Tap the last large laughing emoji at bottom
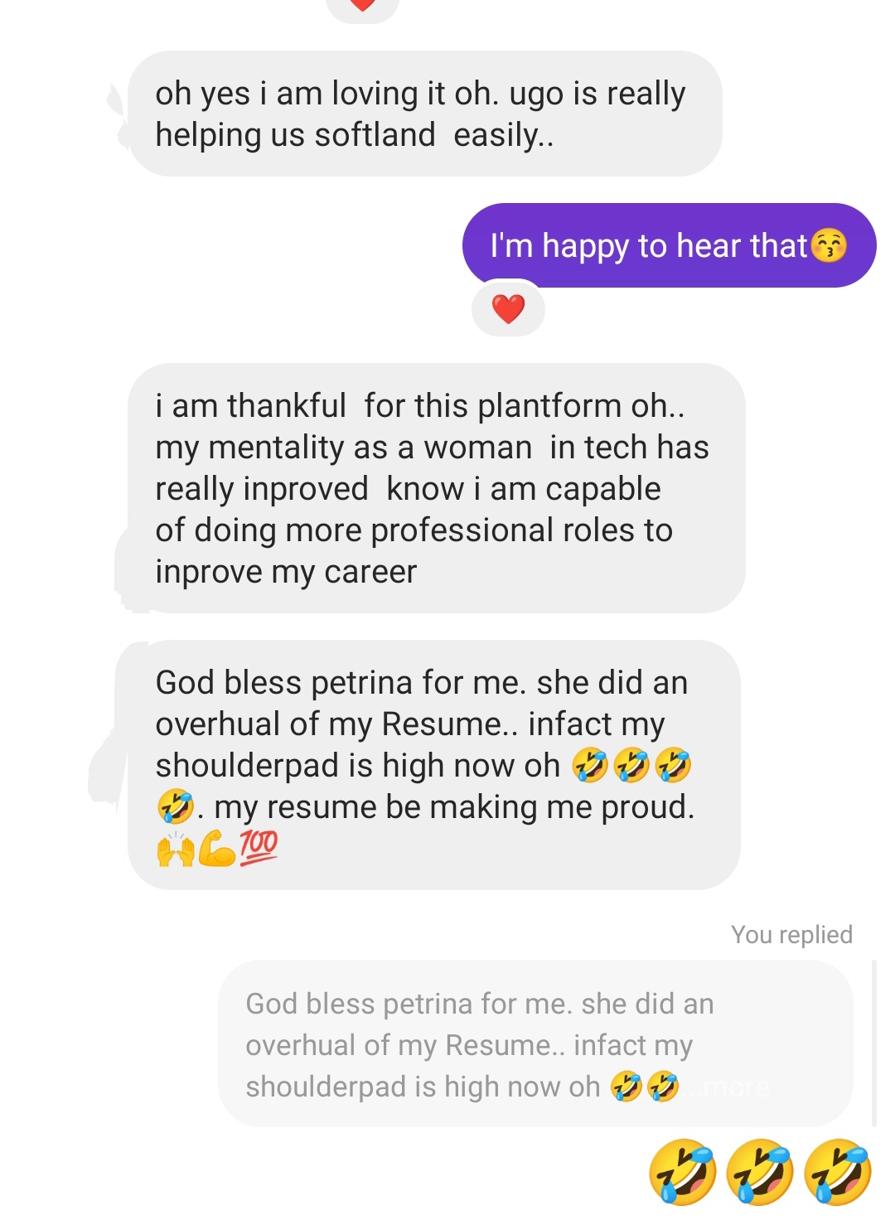895x1220 pixels. pos(838,1172)
